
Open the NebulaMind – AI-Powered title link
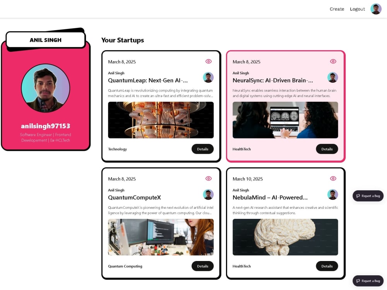point(270,198)
